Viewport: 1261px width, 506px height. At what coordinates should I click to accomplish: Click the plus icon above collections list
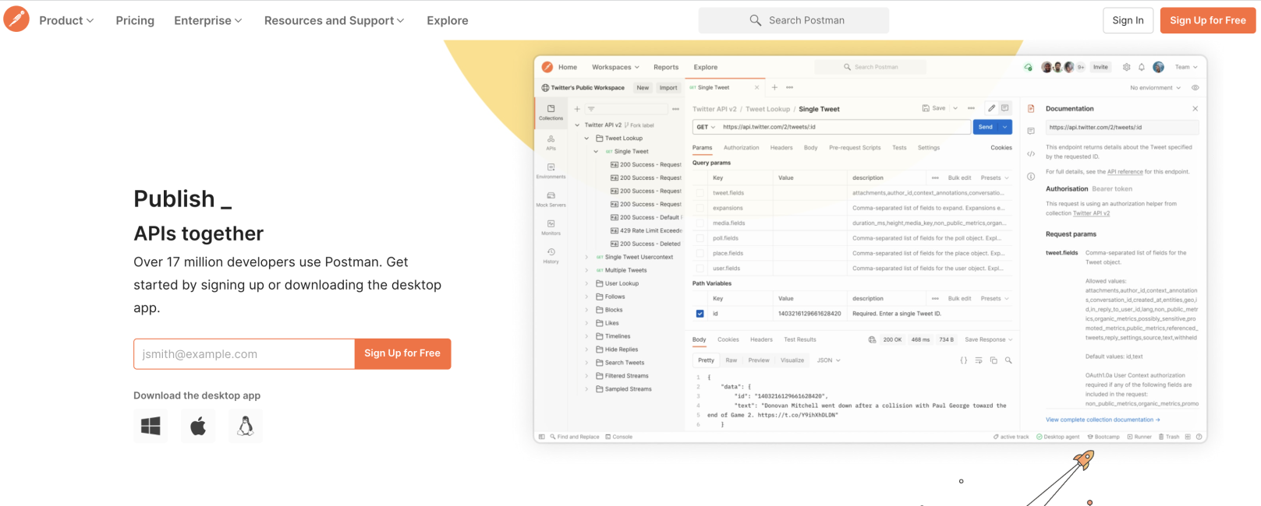(577, 109)
